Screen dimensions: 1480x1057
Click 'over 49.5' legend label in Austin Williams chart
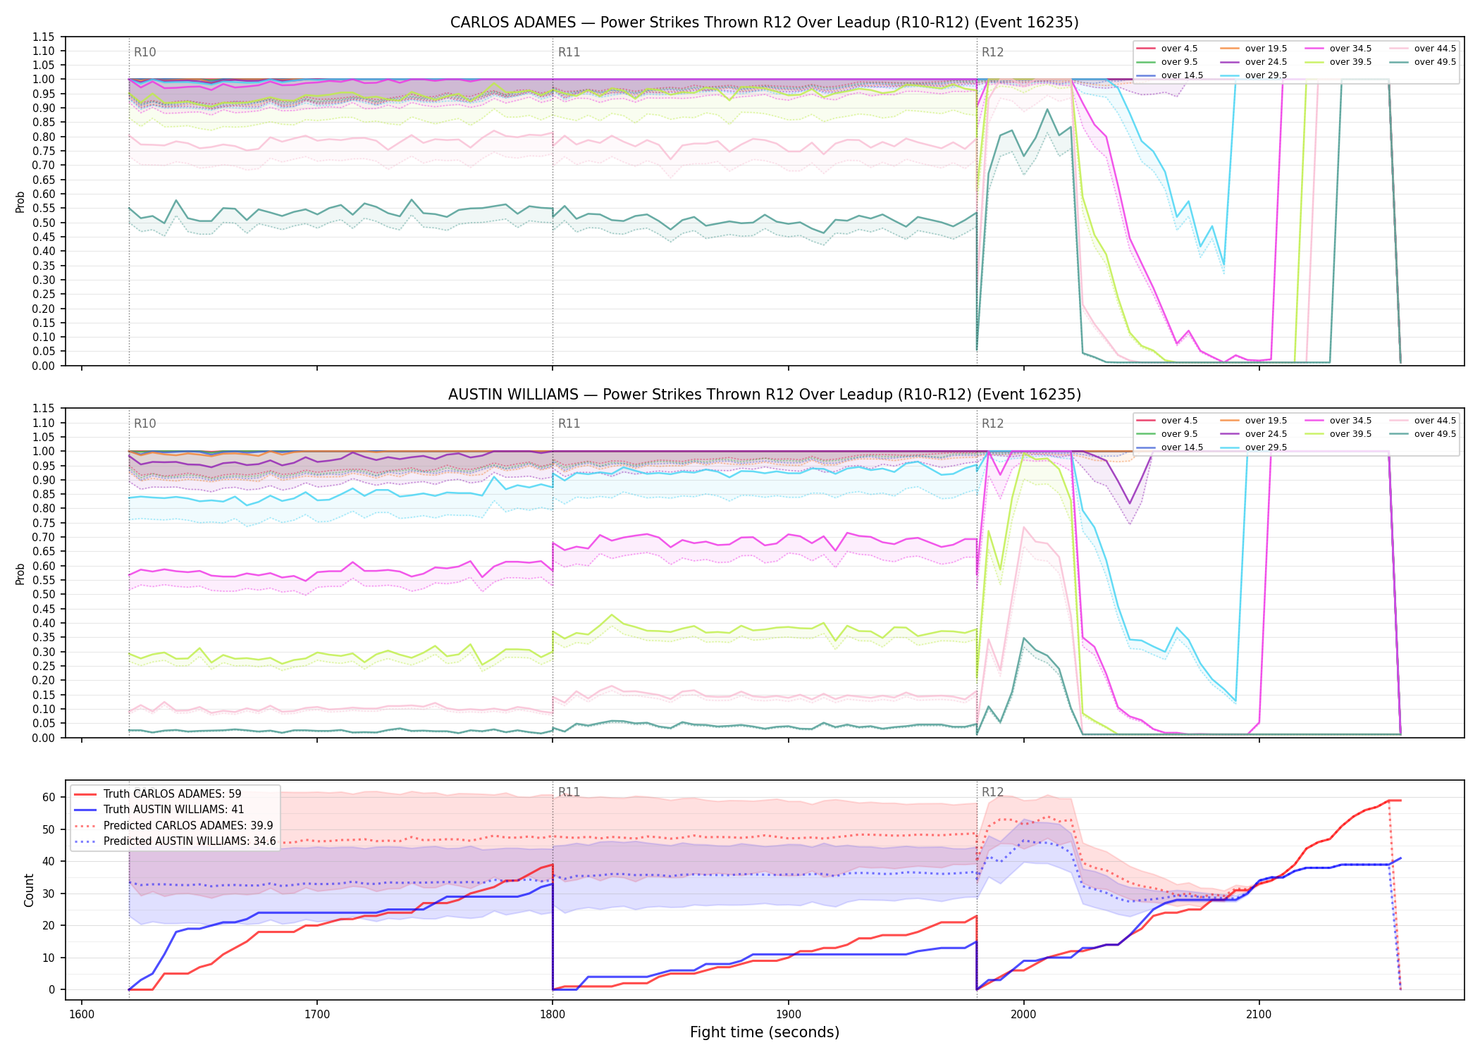coord(1435,434)
